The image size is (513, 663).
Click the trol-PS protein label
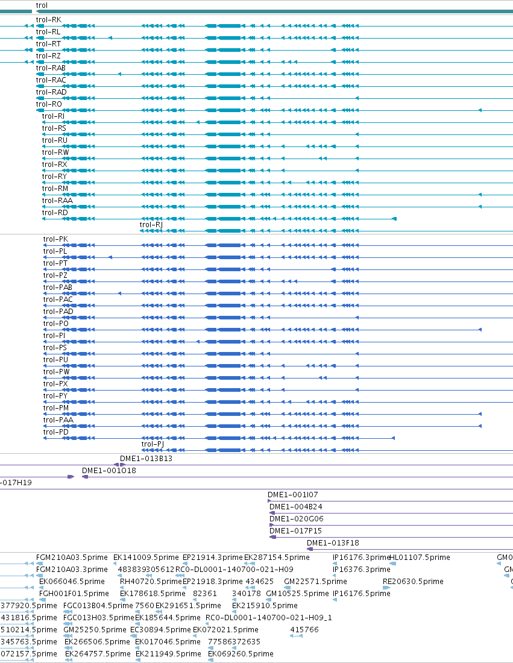(x=55, y=348)
